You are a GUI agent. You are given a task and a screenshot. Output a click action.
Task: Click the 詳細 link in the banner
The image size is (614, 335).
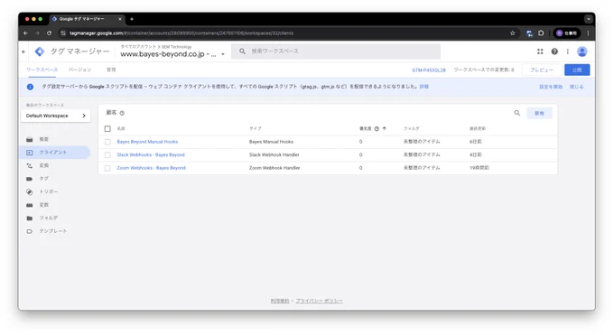tap(424, 87)
